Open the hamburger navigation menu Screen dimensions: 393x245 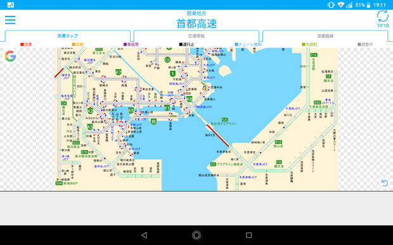[x=10, y=20]
